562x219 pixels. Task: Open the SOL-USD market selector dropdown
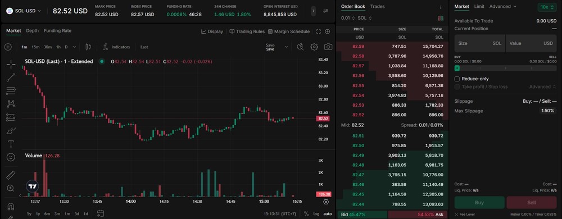pyautogui.click(x=24, y=11)
